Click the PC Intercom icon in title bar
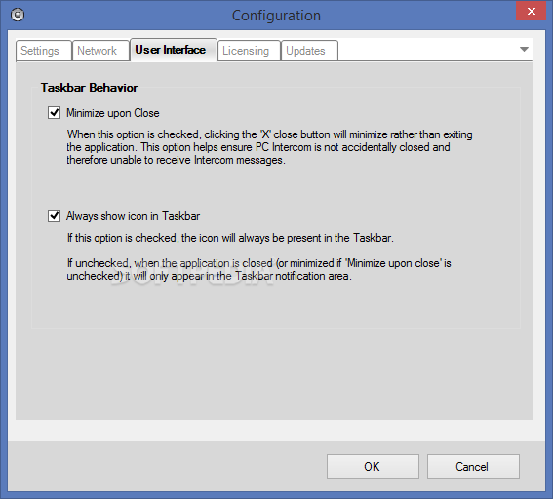The width and height of the screenshot is (553, 499). click(x=18, y=15)
